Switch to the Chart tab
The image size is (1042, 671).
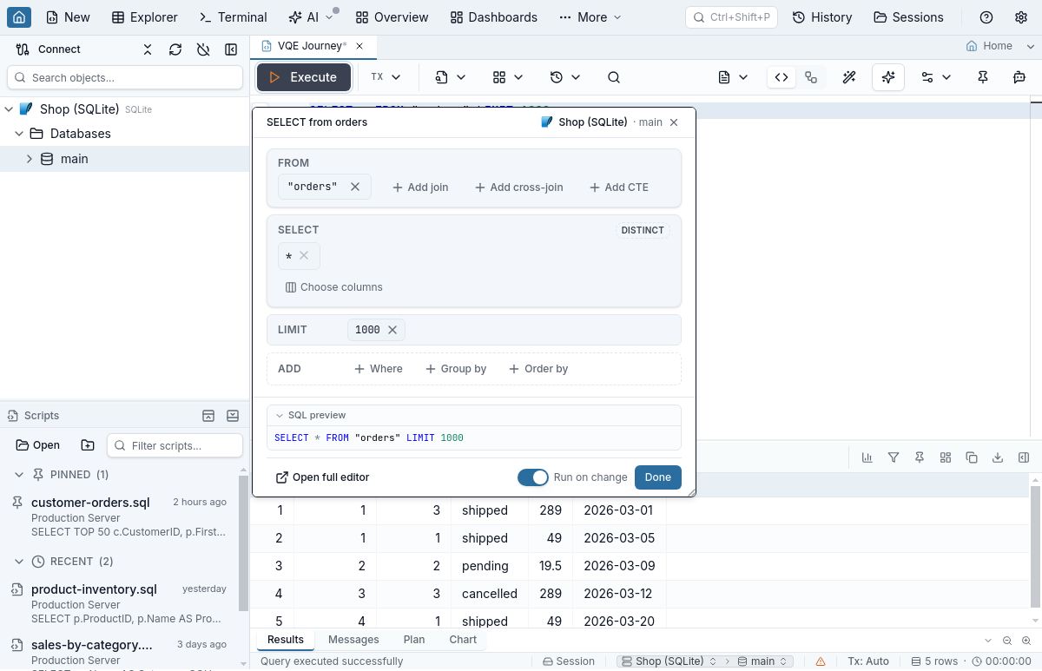point(463,640)
